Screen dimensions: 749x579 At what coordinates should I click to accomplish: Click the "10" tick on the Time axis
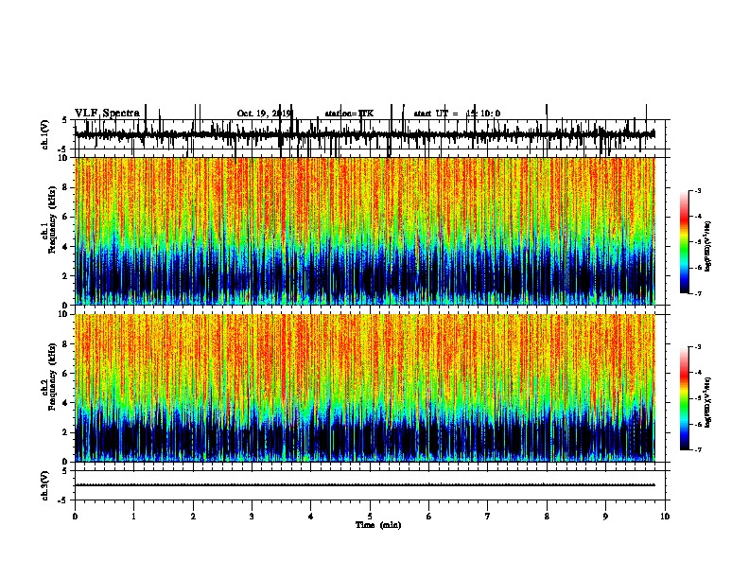point(665,517)
